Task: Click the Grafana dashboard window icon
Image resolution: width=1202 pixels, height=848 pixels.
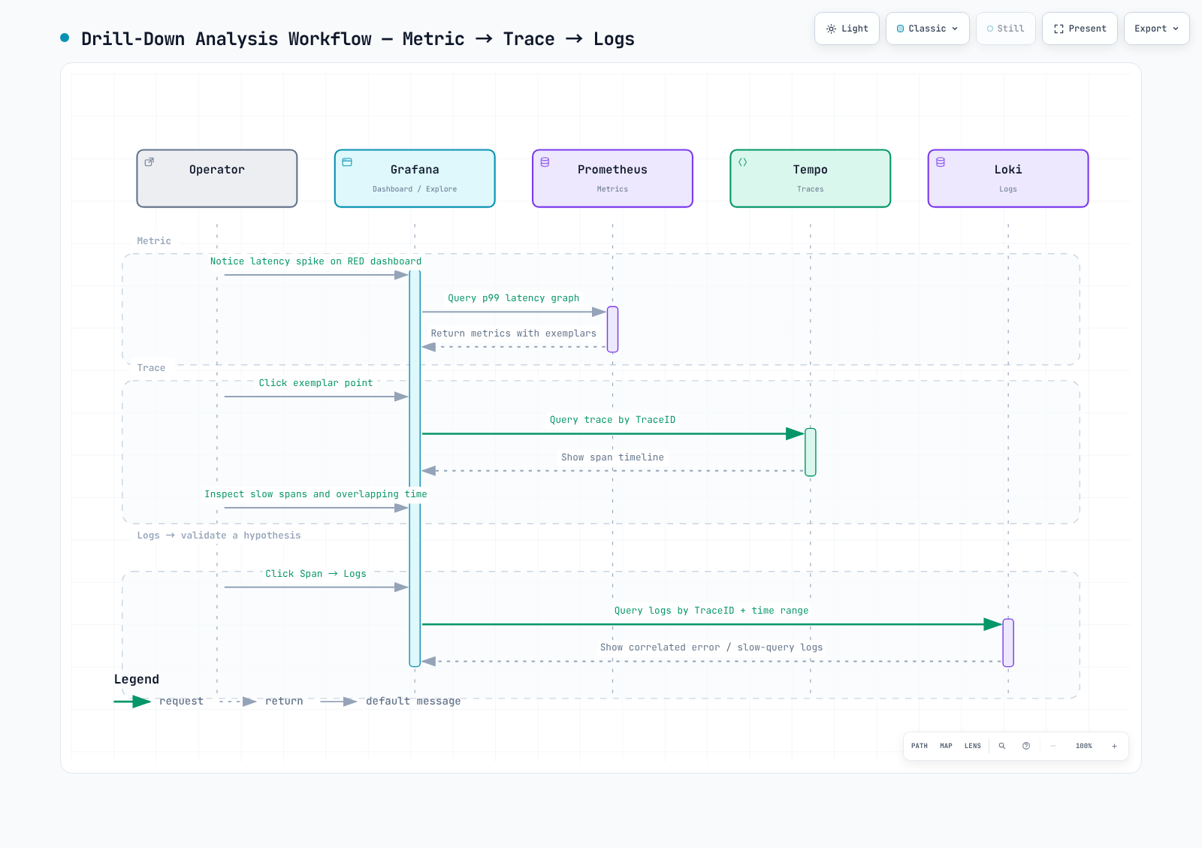Action: click(x=347, y=161)
